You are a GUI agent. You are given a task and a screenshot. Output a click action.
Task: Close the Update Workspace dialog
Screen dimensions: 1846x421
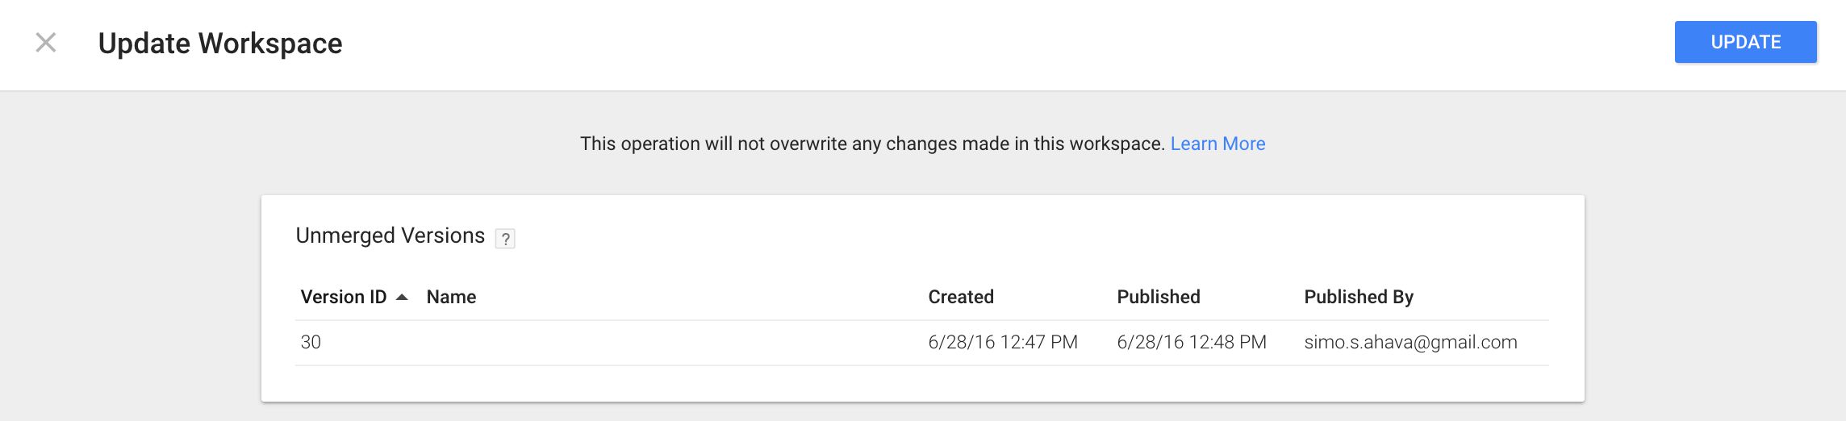click(x=46, y=43)
